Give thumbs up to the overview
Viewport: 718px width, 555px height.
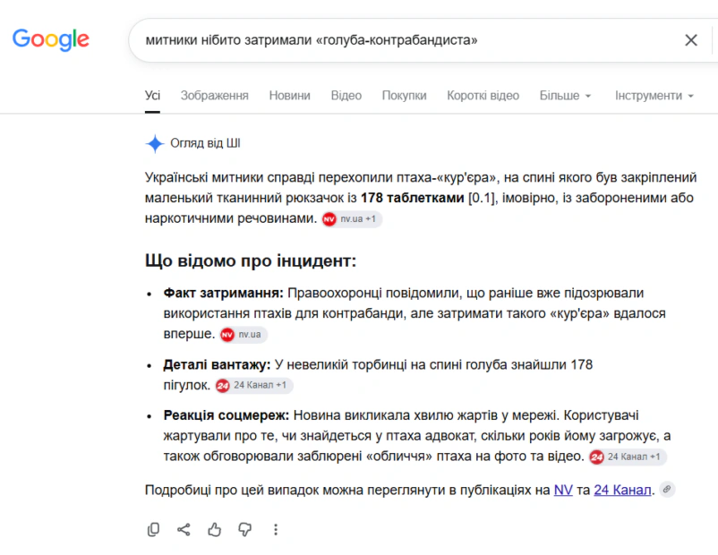[214, 529]
